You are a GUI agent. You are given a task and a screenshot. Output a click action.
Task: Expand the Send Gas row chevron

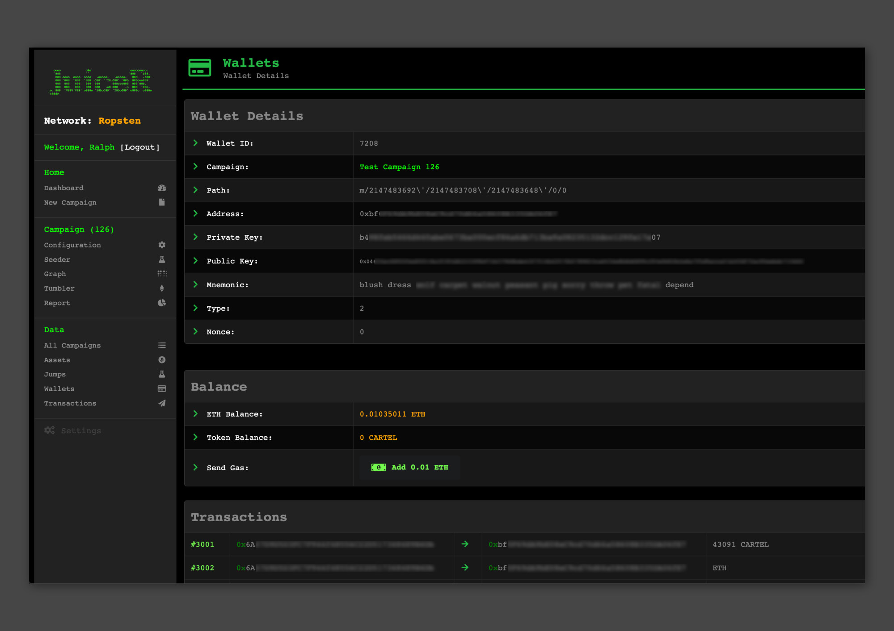[x=195, y=467]
